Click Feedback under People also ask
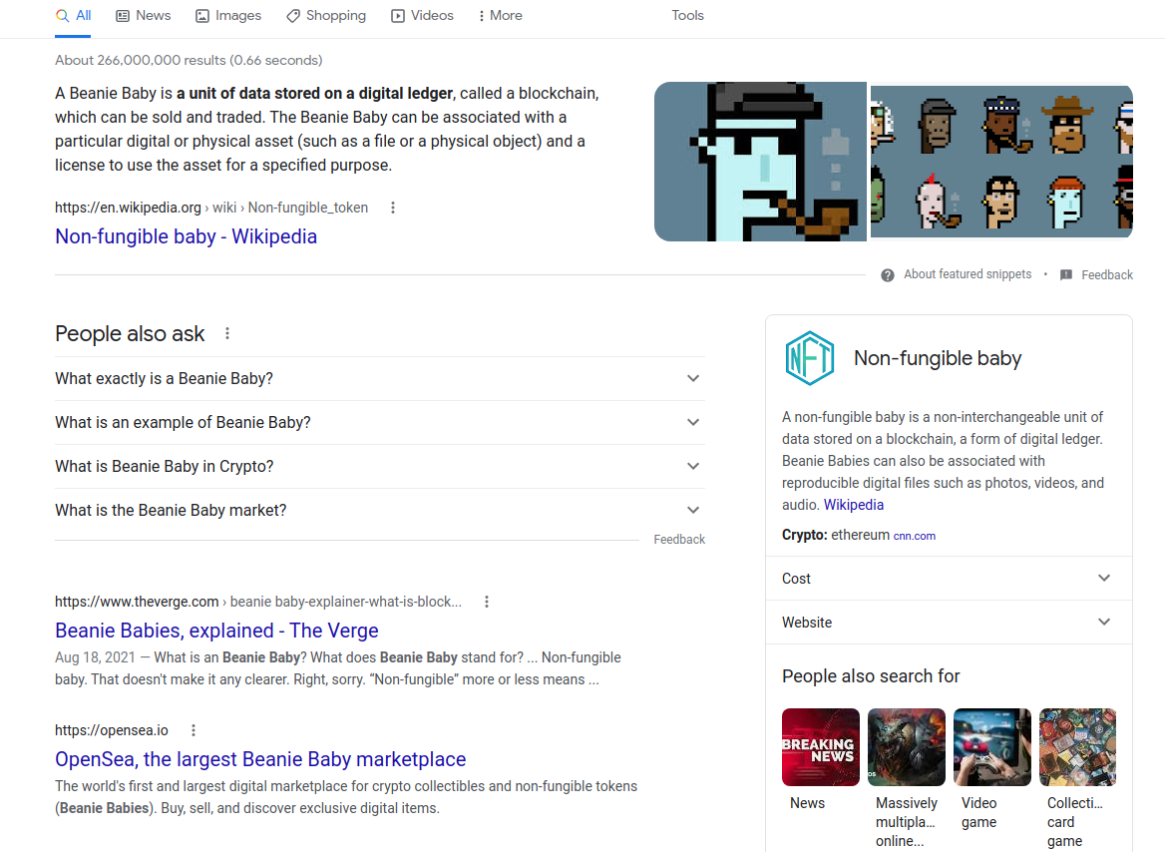1165x852 pixels. tap(679, 540)
